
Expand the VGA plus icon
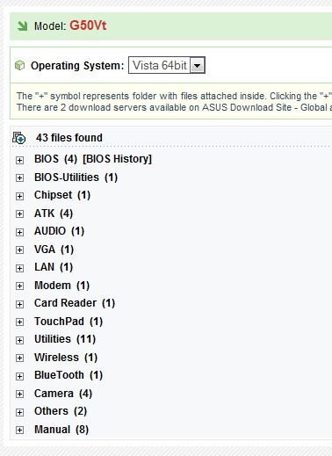[19, 250]
